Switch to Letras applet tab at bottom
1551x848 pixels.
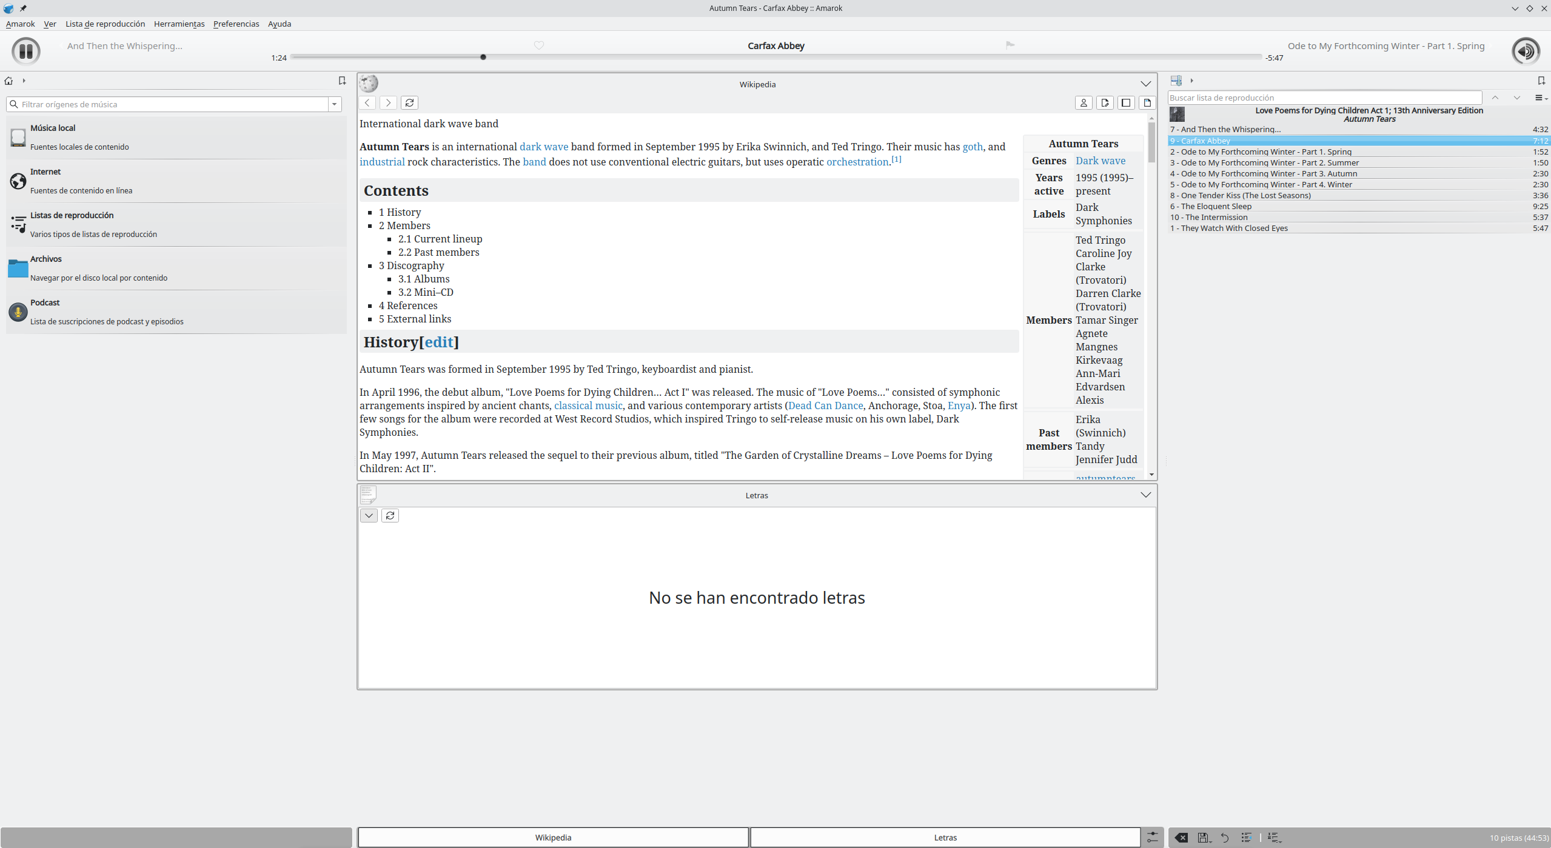pyautogui.click(x=945, y=837)
